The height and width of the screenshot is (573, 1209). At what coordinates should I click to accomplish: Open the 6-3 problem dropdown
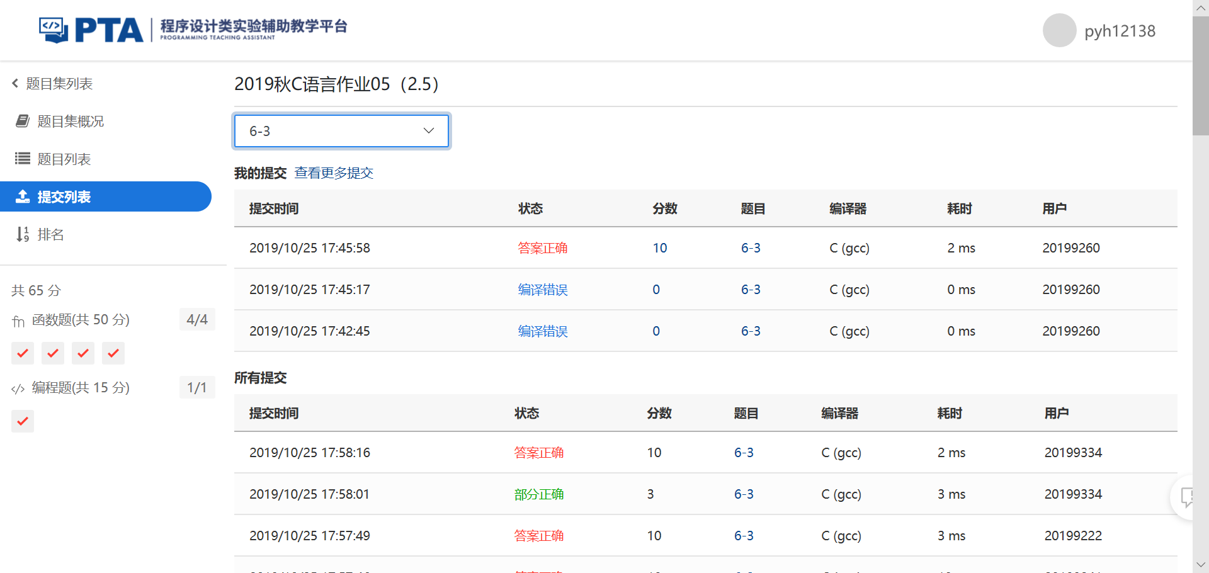(341, 131)
